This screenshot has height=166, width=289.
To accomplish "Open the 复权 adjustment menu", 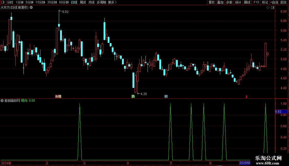I will [x=212, y=2].
